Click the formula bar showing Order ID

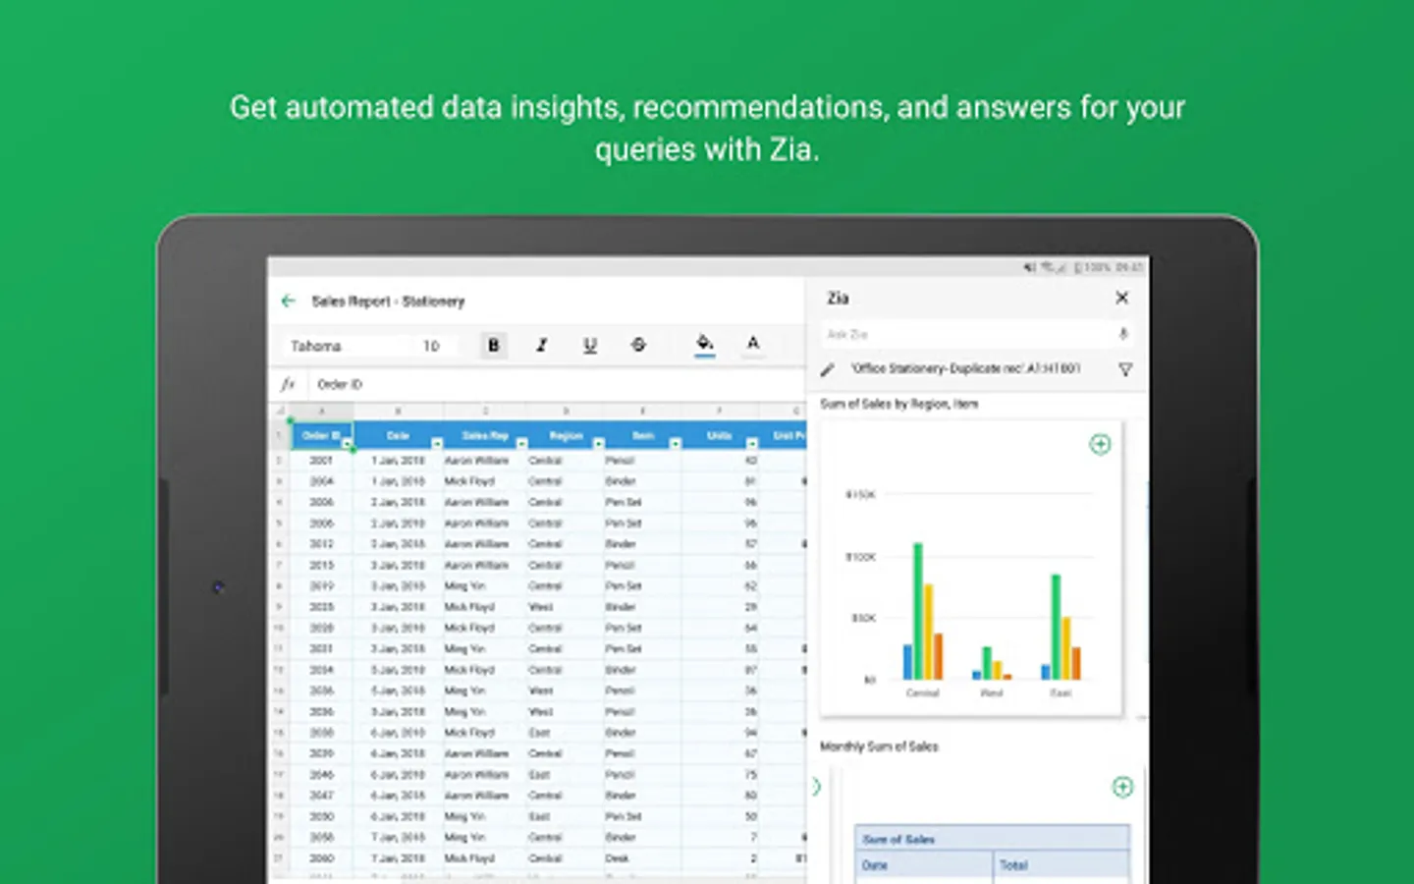pos(558,384)
